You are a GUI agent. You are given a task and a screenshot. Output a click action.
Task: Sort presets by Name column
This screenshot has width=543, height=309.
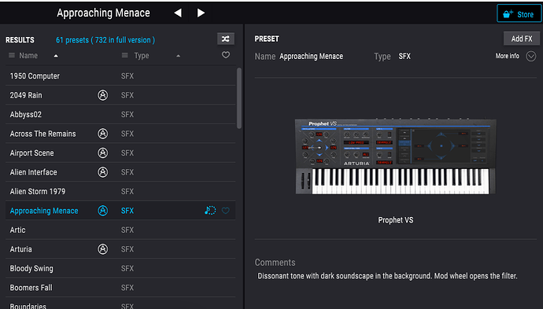(x=28, y=55)
